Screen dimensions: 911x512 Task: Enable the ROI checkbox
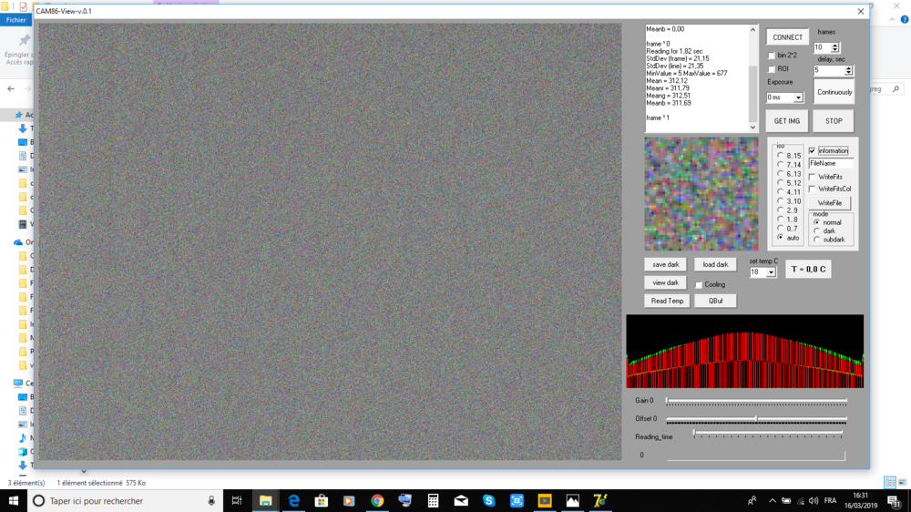tap(772, 69)
